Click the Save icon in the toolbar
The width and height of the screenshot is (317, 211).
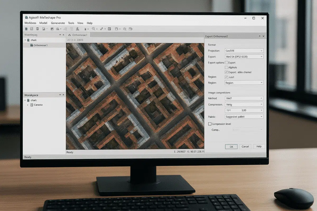[x=37, y=29]
